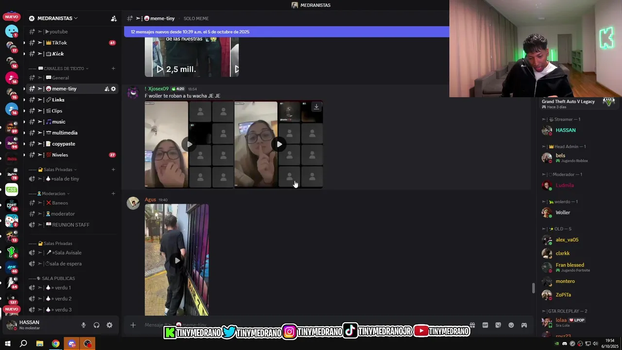Click invite people icon on meme-tiny channel
The width and height of the screenshot is (622, 350).
coord(106,89)
